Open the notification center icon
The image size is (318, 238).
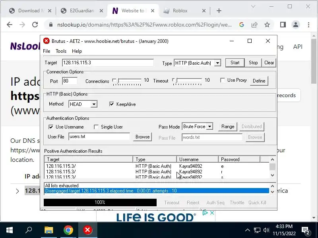tap(305, 230)
